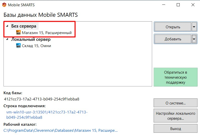The width and height of the screenshot is (200, 135).
Task: Open the C:\ProgramData\Cleverence working folder link
Action: click(x=61, y=130)
